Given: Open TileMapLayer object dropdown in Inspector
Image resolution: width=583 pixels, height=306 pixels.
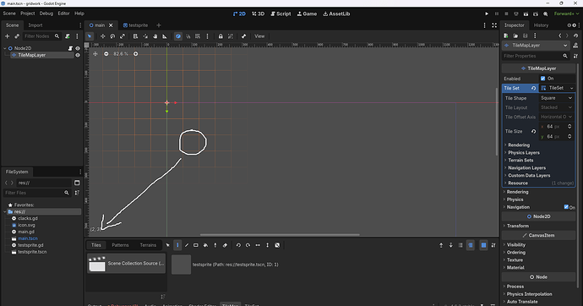Looking at the screenshot, I should pyautogui.click(x=536, y=46).
